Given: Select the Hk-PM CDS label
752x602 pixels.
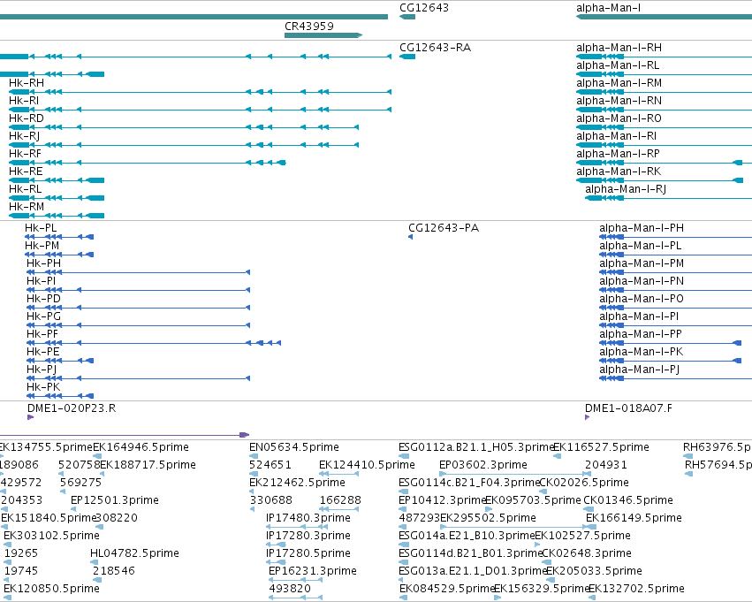Looking at the screenshot, I should click(42, 246).
